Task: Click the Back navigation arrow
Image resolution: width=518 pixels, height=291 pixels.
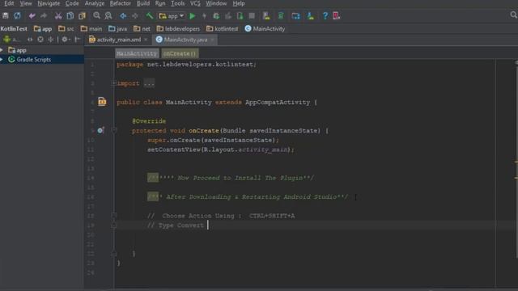Action: point(123,15)
